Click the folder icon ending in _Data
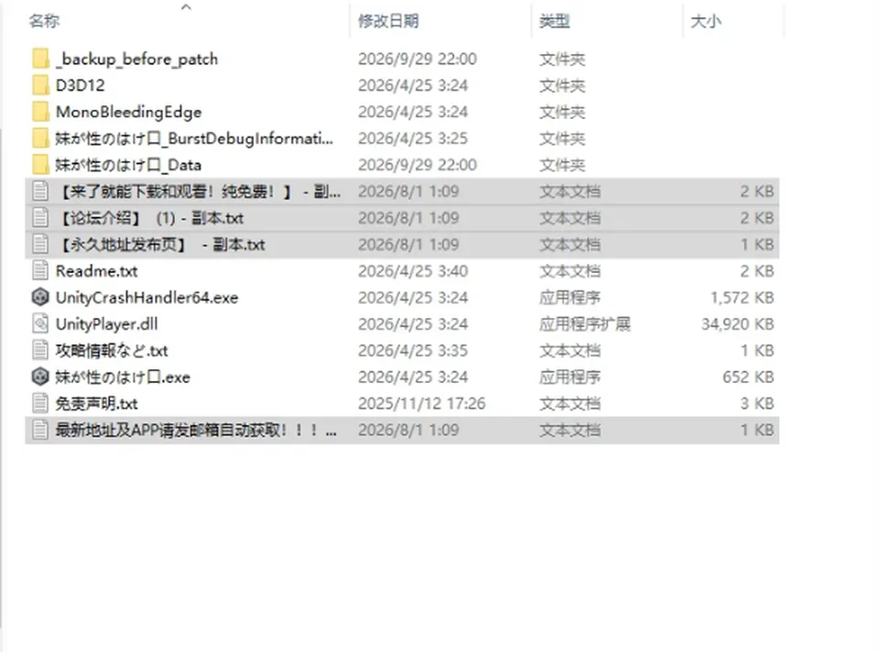Screen dimensions: 879x654 tap(40, 165)
